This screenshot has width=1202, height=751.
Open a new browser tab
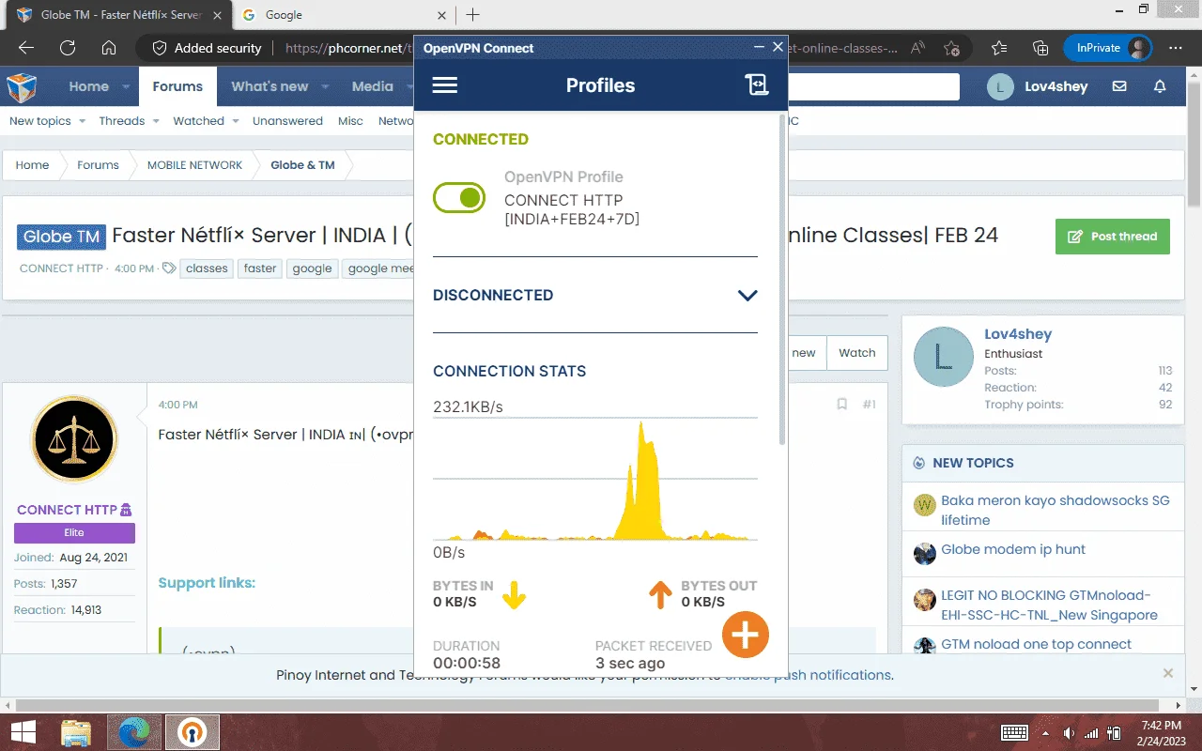pyautogui.click(x=472, y=15)
